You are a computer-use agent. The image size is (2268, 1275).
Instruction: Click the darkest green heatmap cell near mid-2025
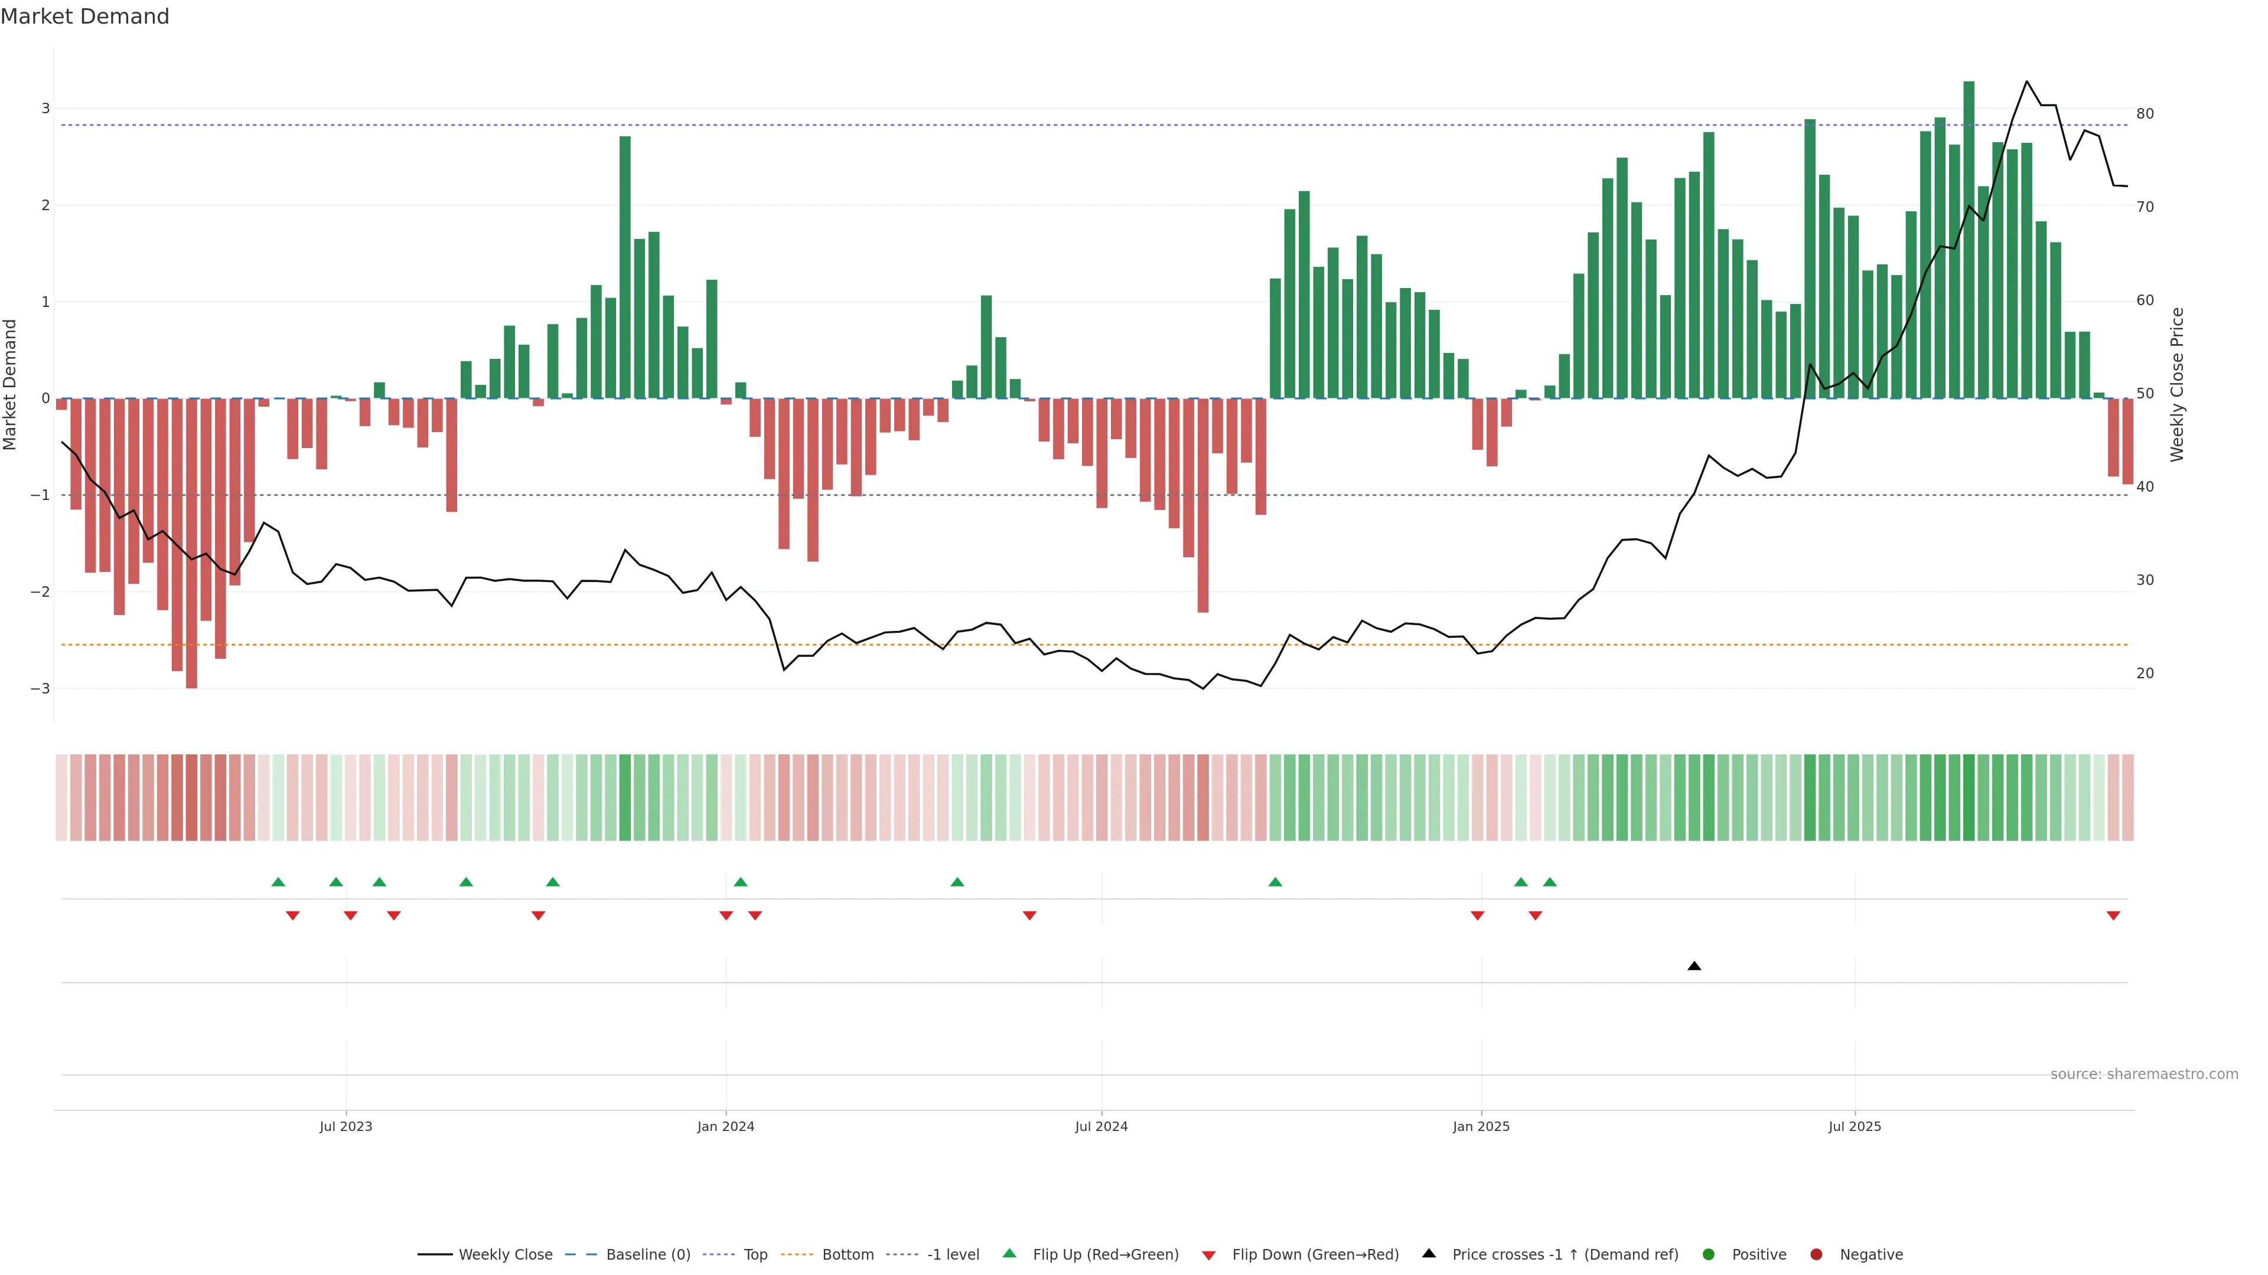[1969, 797]
